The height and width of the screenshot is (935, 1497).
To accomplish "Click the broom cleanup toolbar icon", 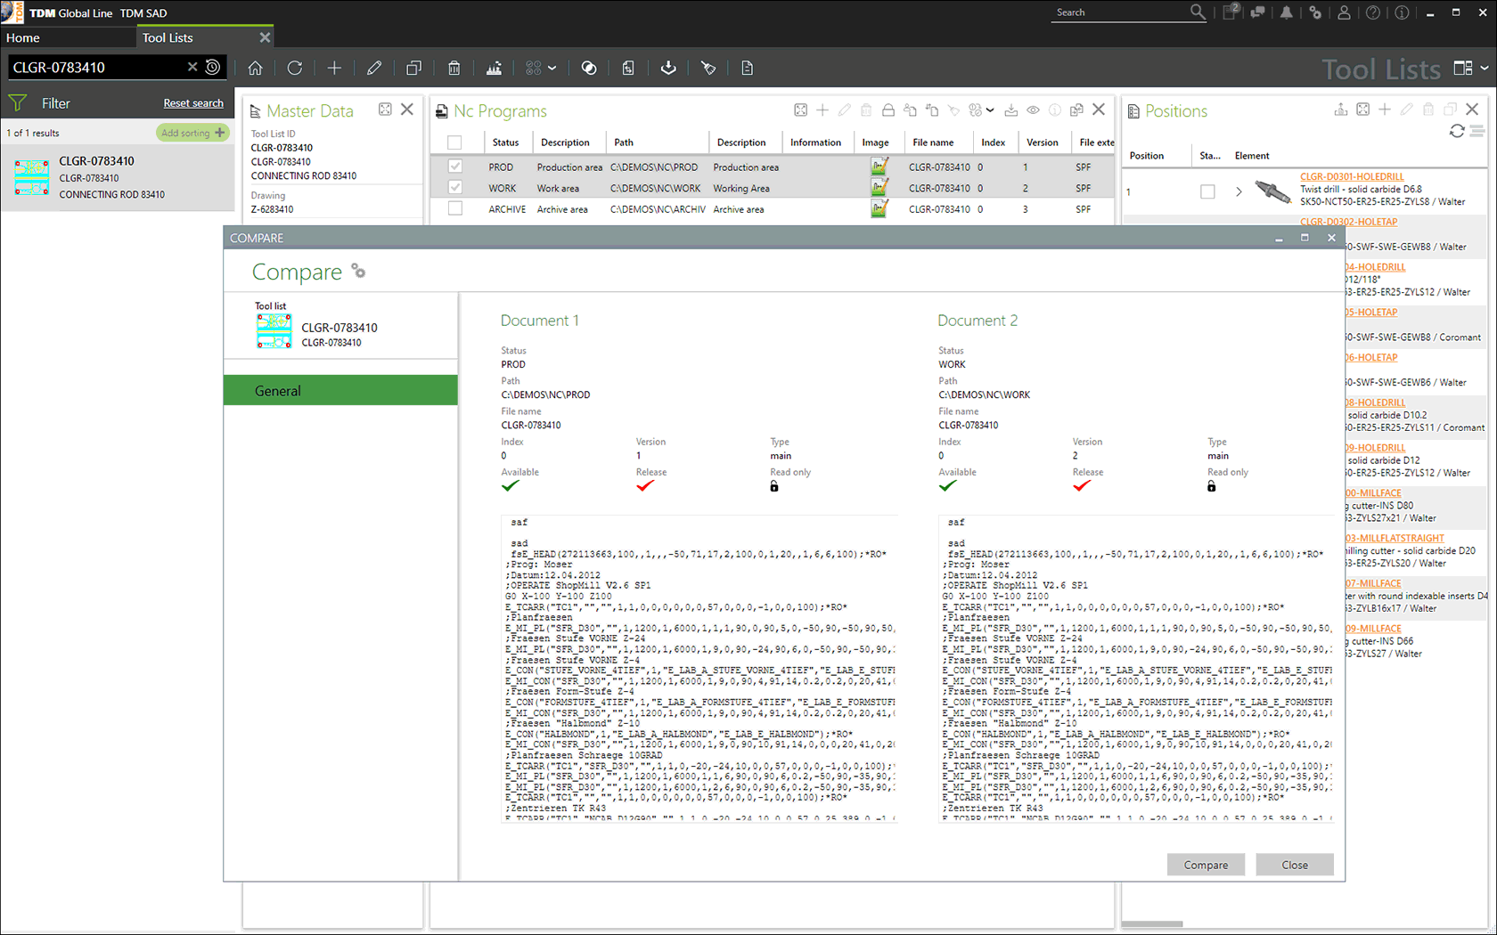I will click(708, 68).
